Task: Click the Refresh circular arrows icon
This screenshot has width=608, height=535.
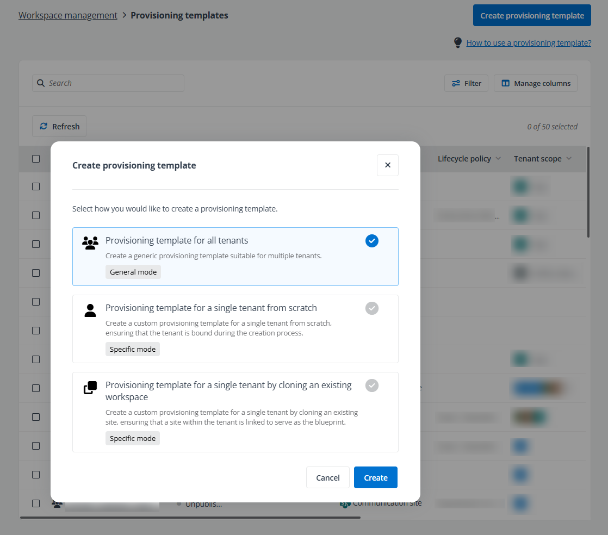Action: pyautogui.click(x=44, y=126)
